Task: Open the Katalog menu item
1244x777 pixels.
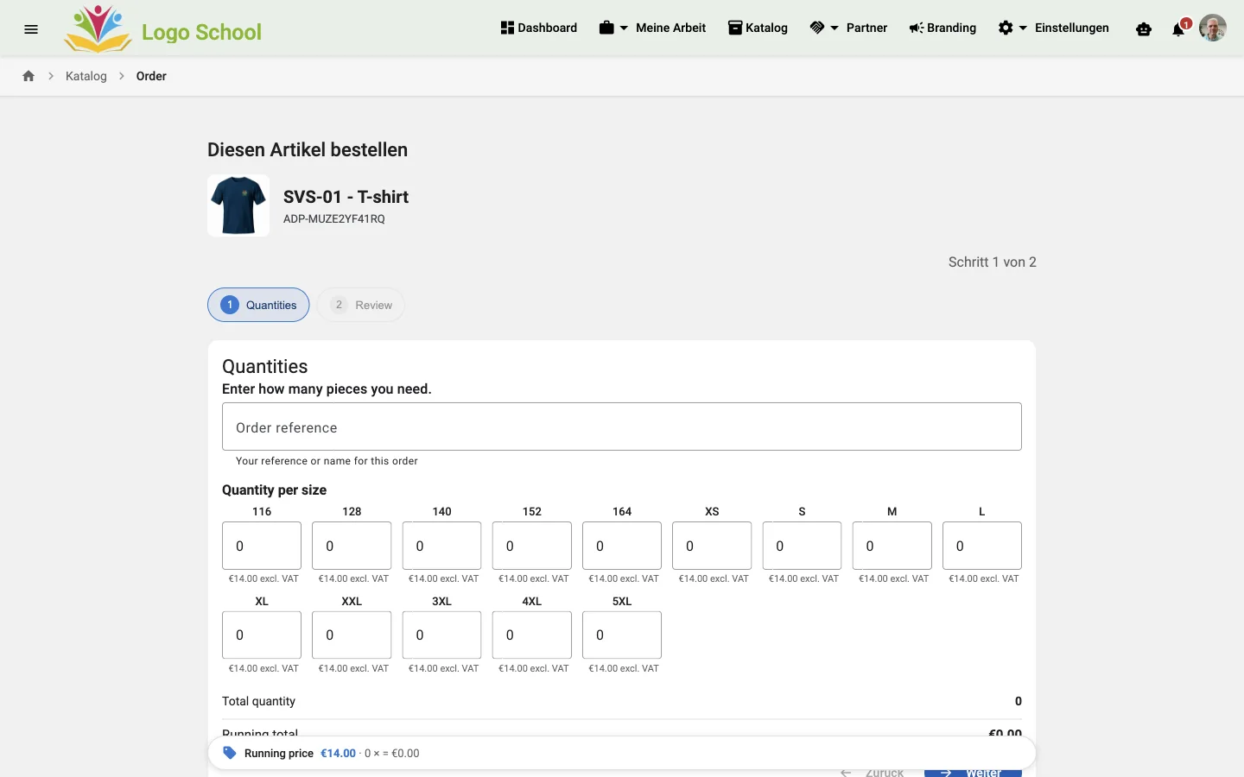Action: click(x=758, y=28)
